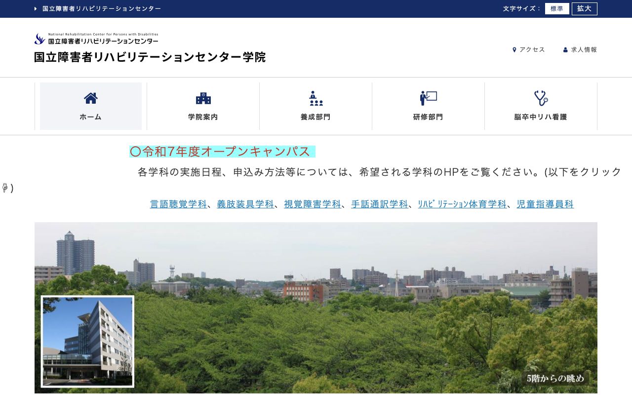The image size is (632, 395).
Task: Open the 義肢装具学科 link
Action: coord(245,204)
